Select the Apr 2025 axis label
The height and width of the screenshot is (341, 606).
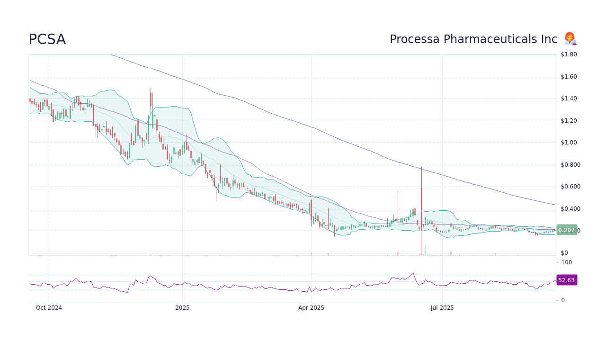311,308
